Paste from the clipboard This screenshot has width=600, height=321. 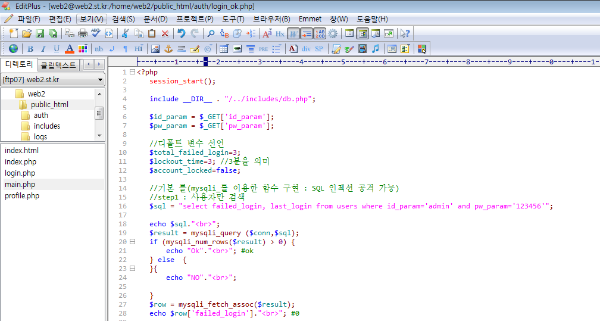[152, 34]
